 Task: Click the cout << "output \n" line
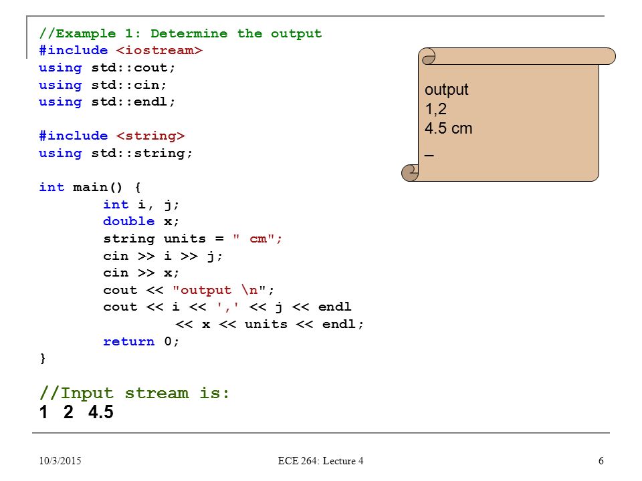tap(189, 290)
